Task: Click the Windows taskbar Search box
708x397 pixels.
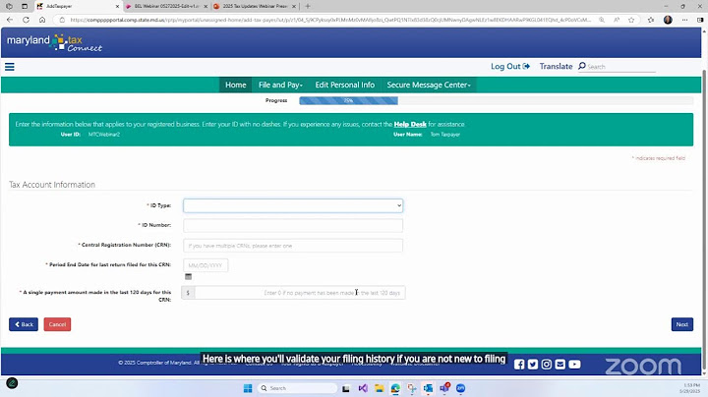Action: coord(297,388)
